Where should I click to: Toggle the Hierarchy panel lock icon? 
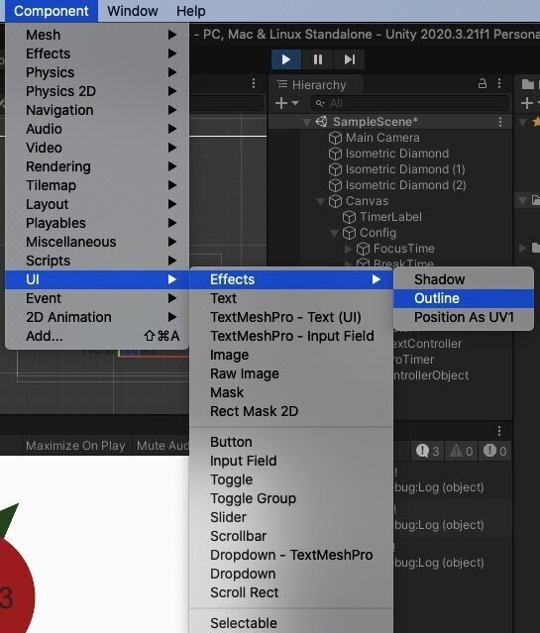point(482,83)
